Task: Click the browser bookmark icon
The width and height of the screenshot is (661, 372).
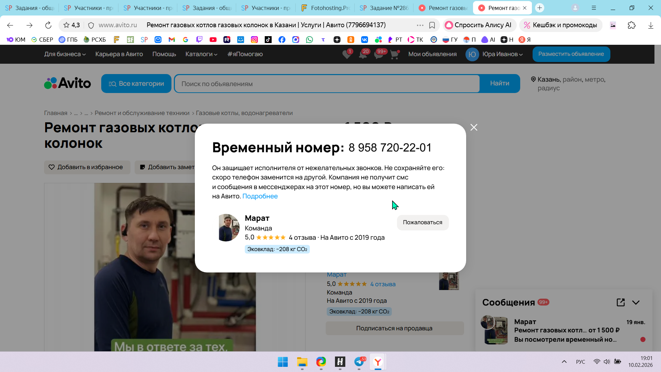Action: click(x=432, y=25)
